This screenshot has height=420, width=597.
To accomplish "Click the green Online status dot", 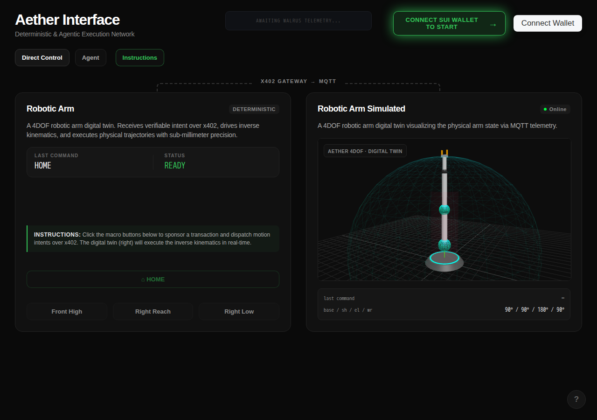I will [x=545, y=109].
